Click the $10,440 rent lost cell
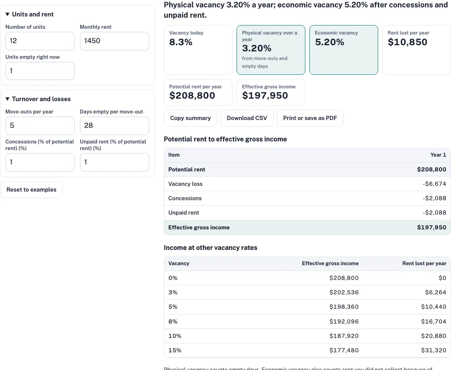451x370 pixels. tap(434, 307)
